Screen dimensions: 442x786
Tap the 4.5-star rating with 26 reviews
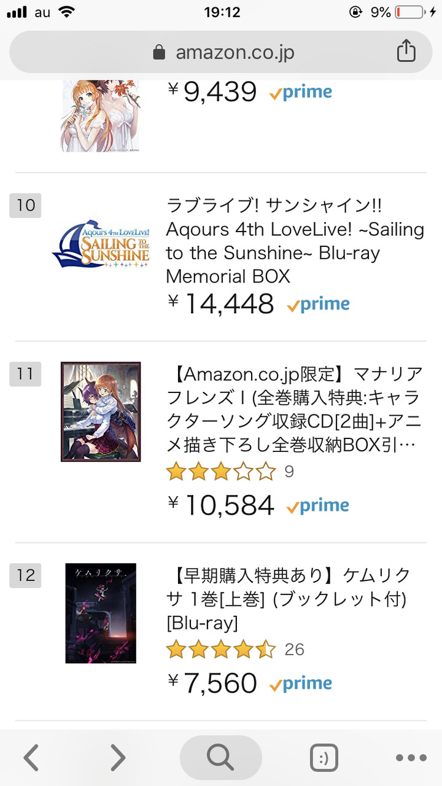[221, 649]
